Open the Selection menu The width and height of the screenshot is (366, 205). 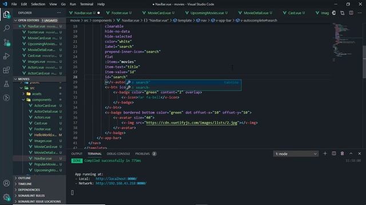(x=38, y=4)
